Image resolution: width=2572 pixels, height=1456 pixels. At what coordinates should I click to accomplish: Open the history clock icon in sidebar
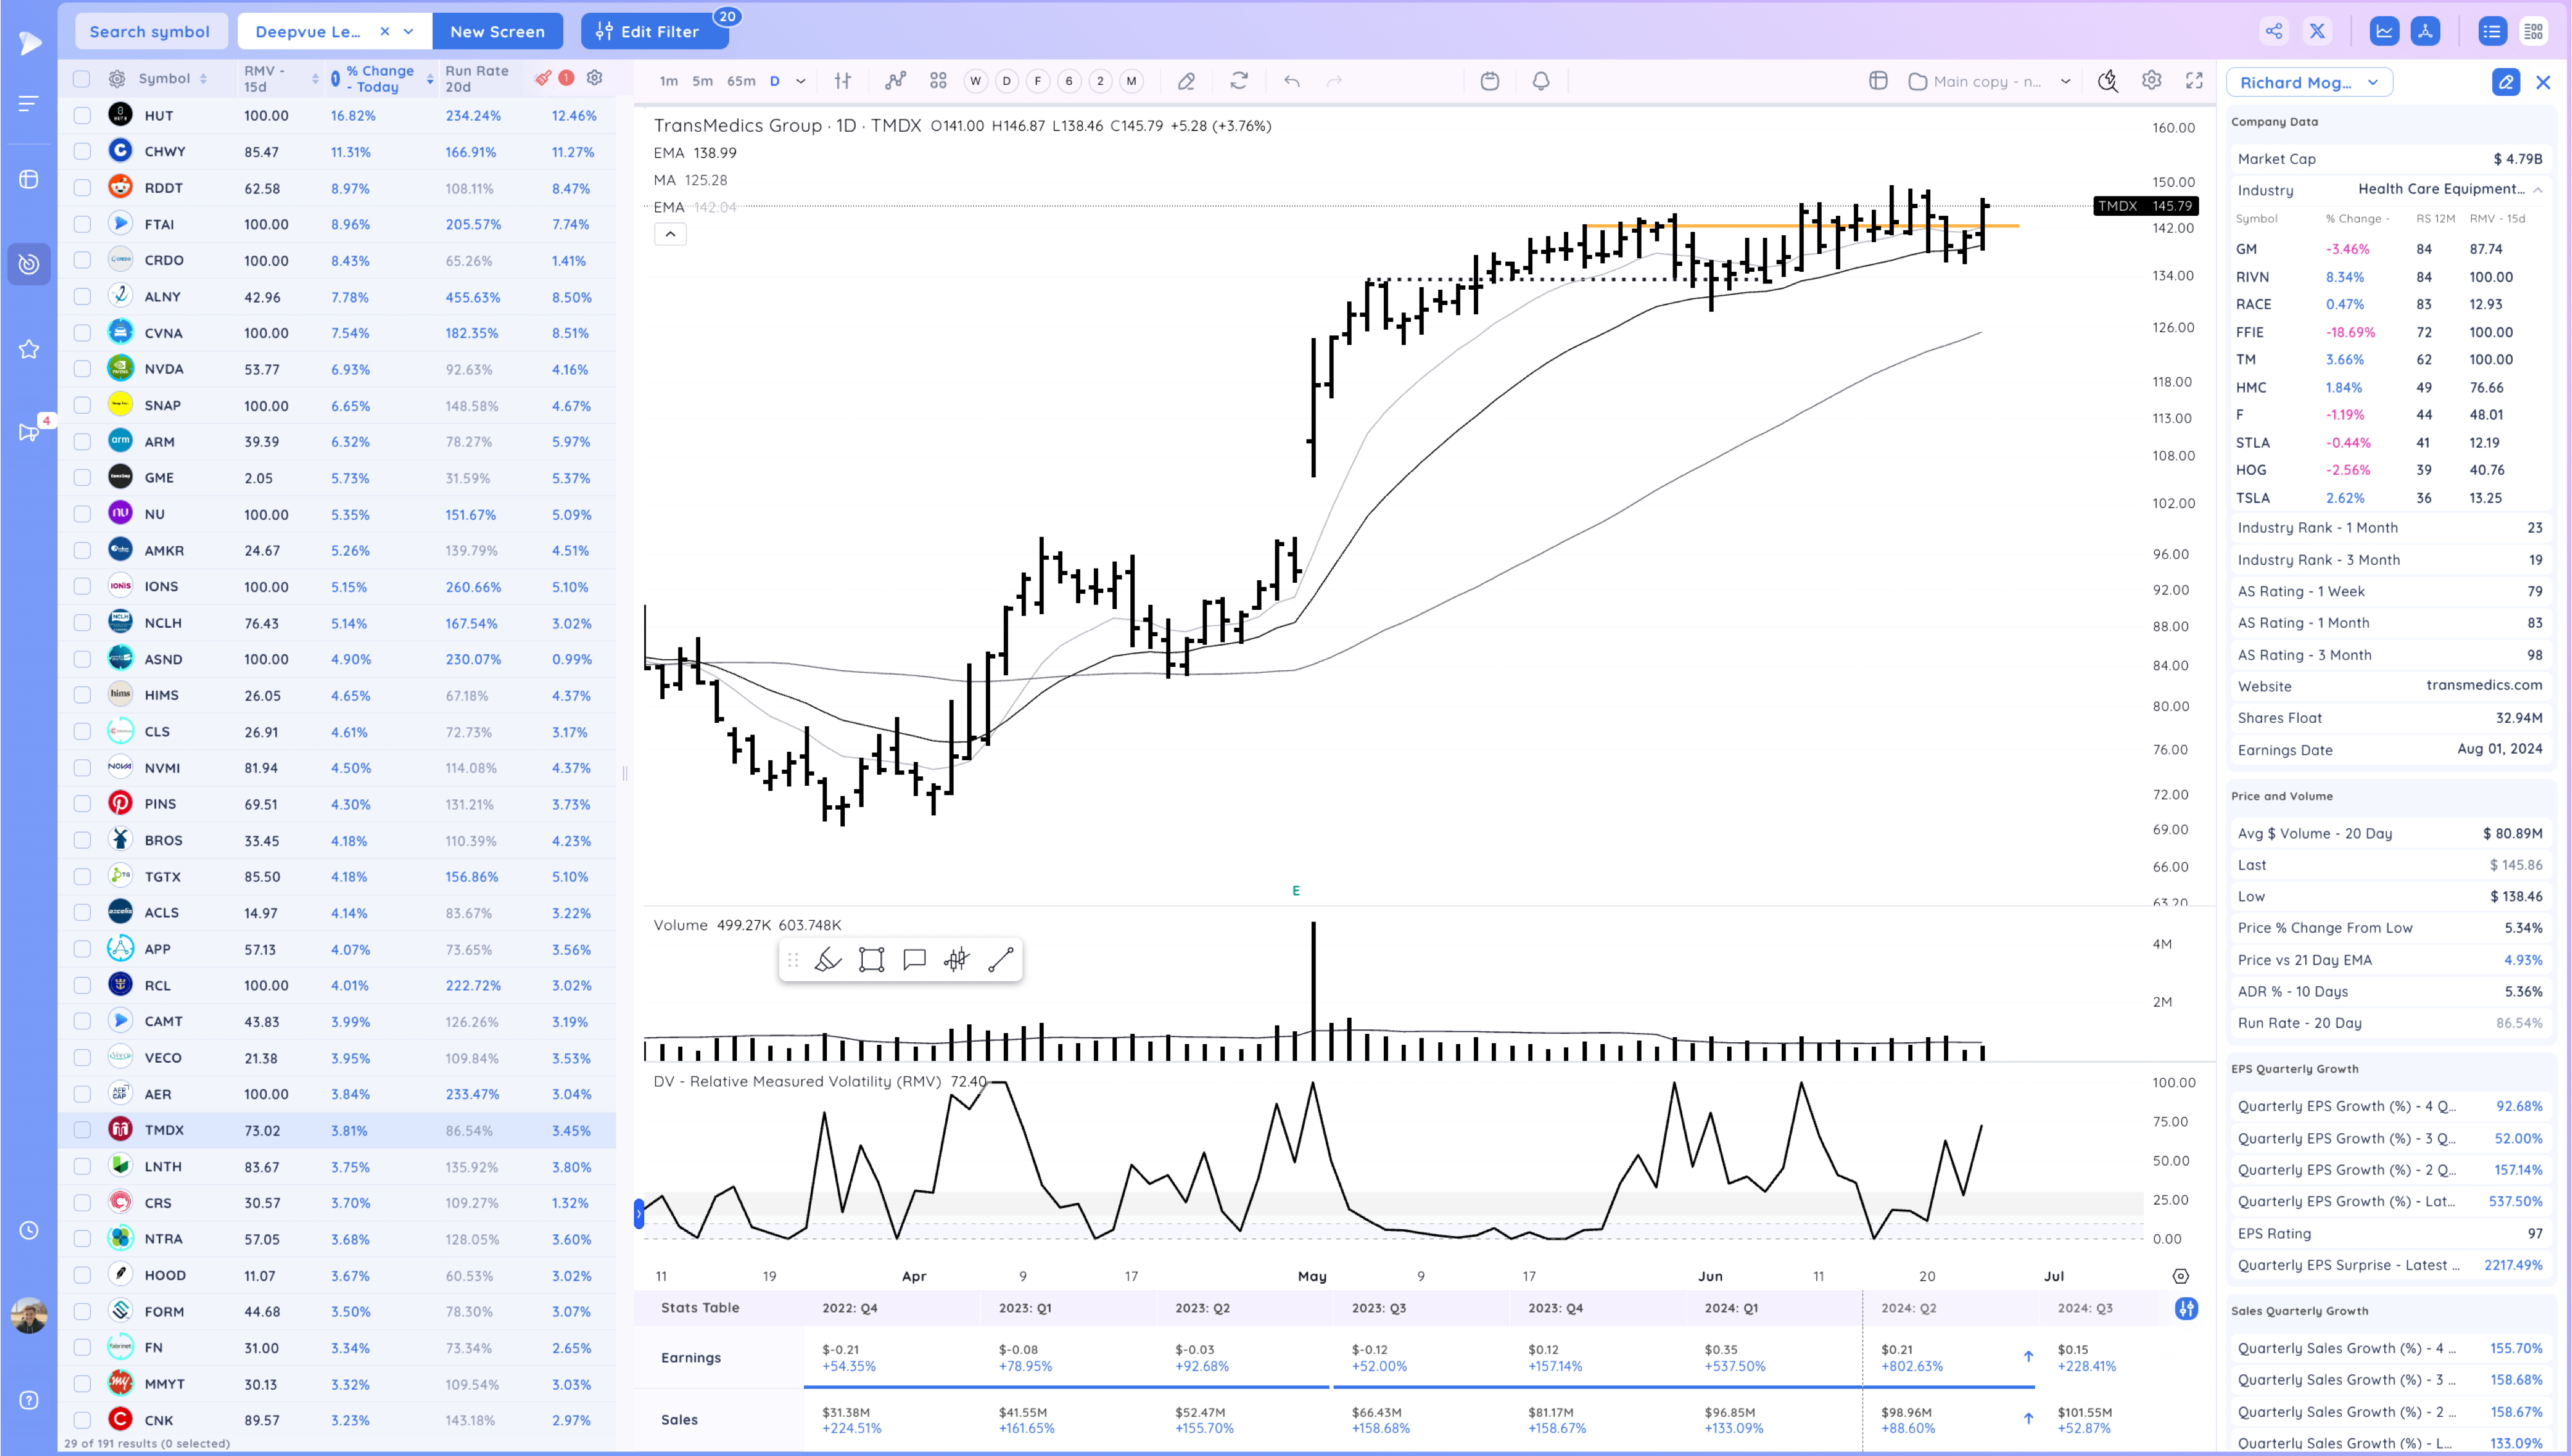(x=29, y=1230)
